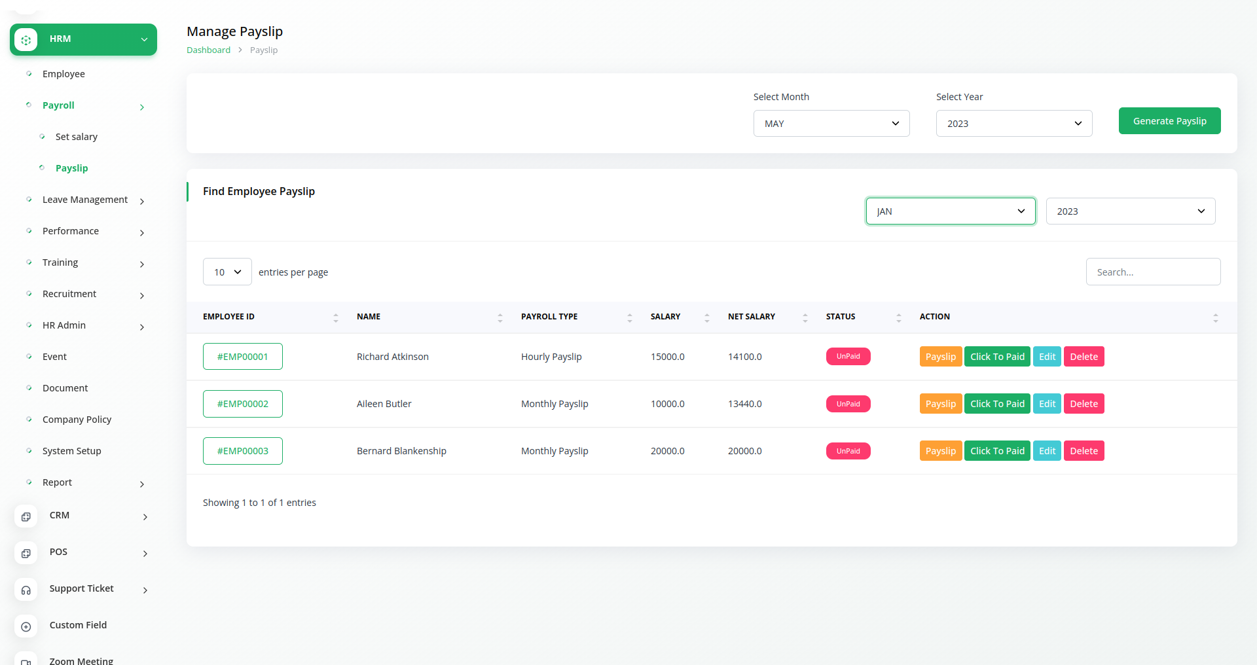Open the Set salary menu item
1257x665 pixels.
tap(77, 137)
